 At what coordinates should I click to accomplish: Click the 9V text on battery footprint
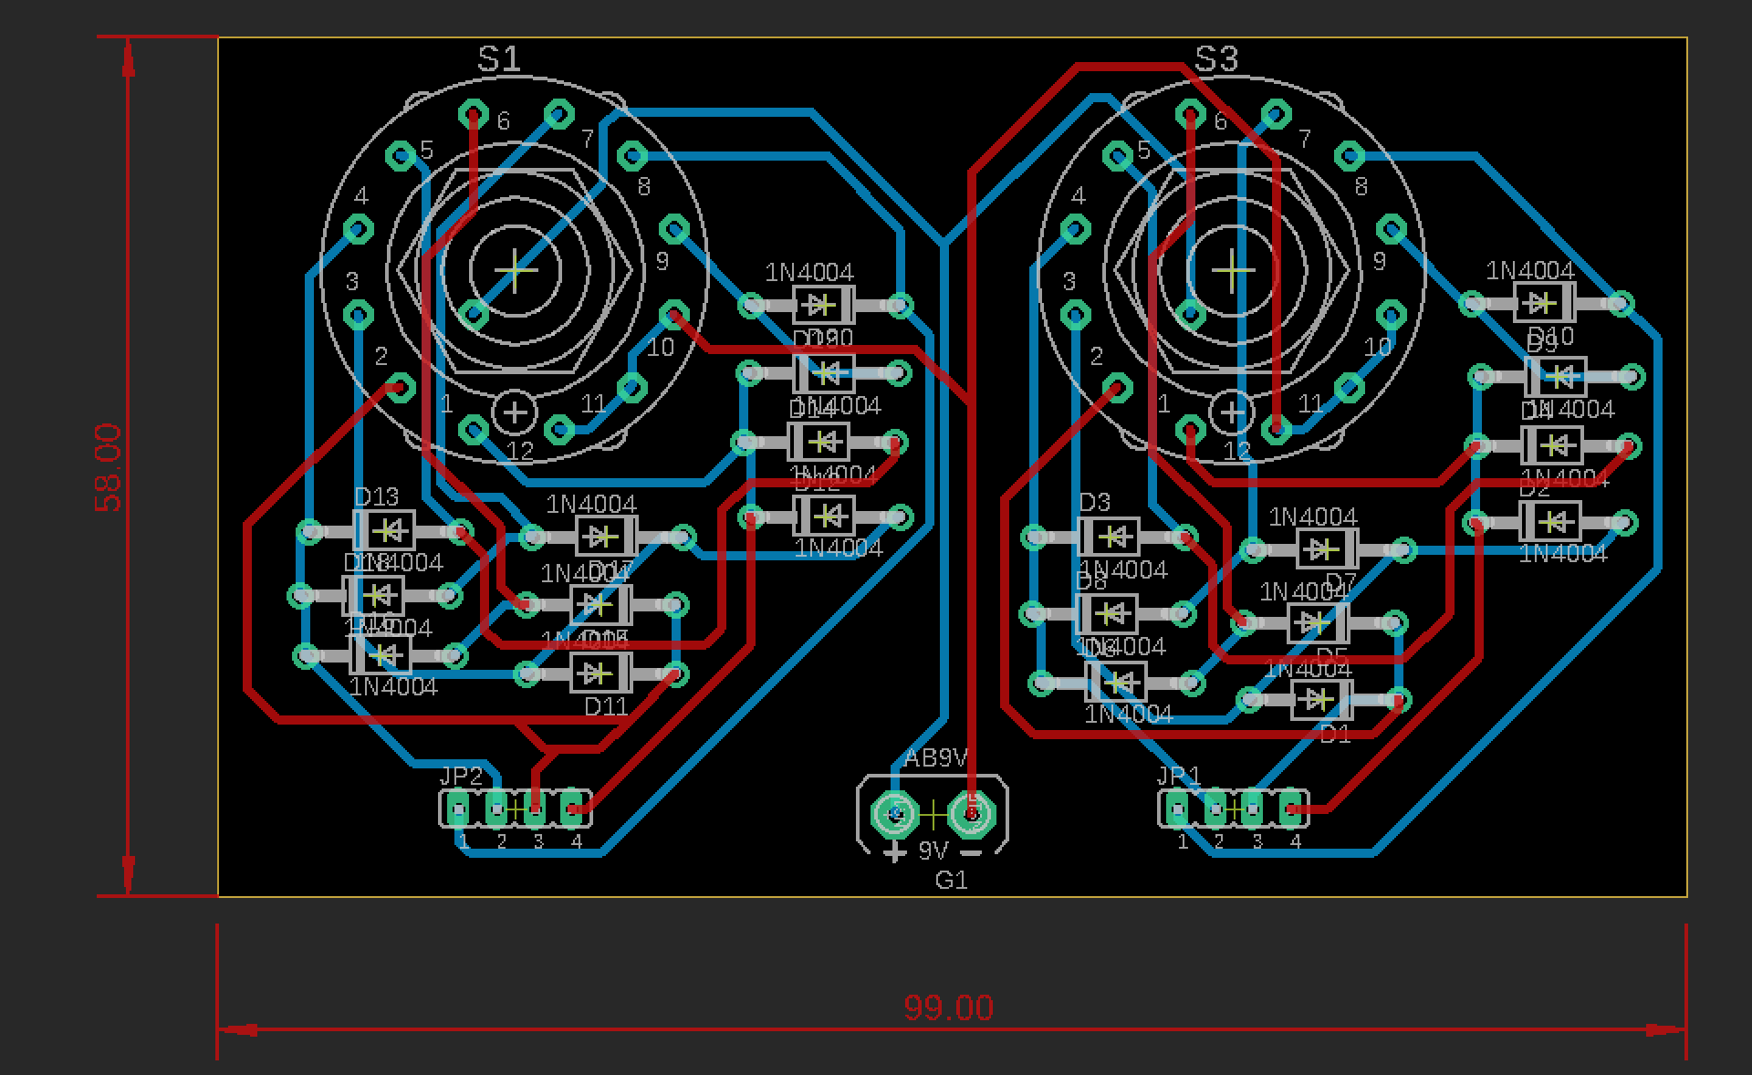point(933,851)
